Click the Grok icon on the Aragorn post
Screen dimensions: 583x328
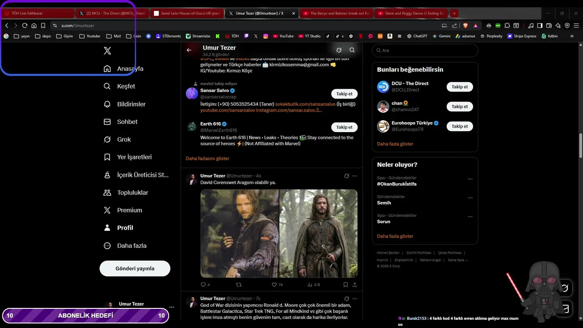[x=347, y=176]
